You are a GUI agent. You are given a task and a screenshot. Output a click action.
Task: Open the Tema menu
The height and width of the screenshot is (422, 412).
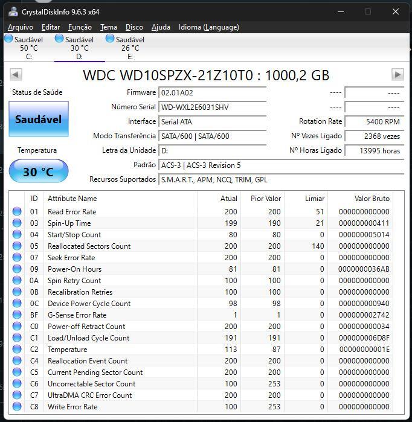109,27
